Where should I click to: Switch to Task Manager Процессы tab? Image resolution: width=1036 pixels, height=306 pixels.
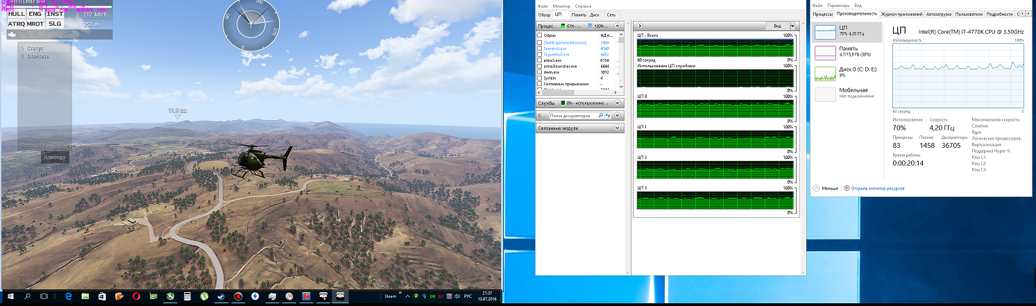pos(823,14)
